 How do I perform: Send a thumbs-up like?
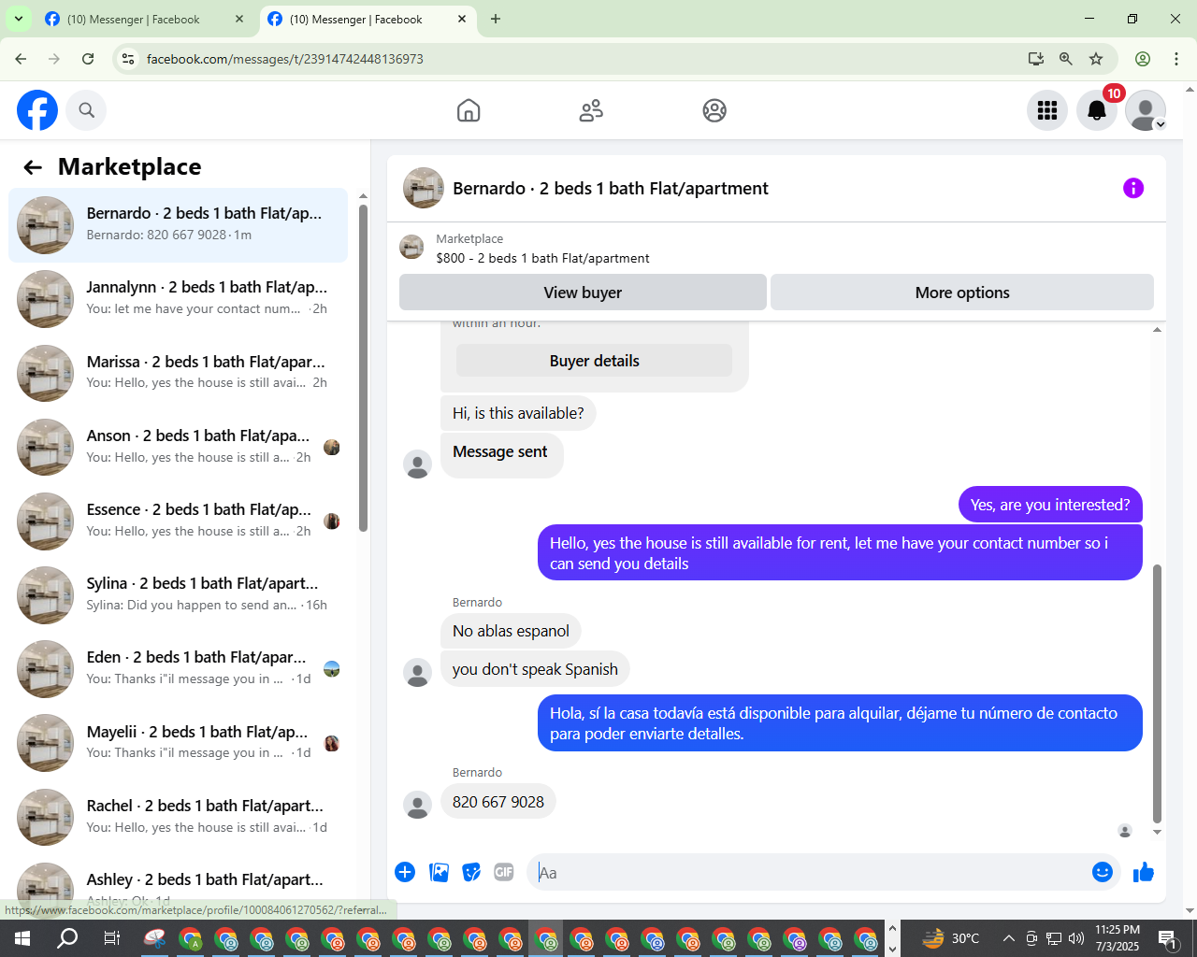point(1144,872)
